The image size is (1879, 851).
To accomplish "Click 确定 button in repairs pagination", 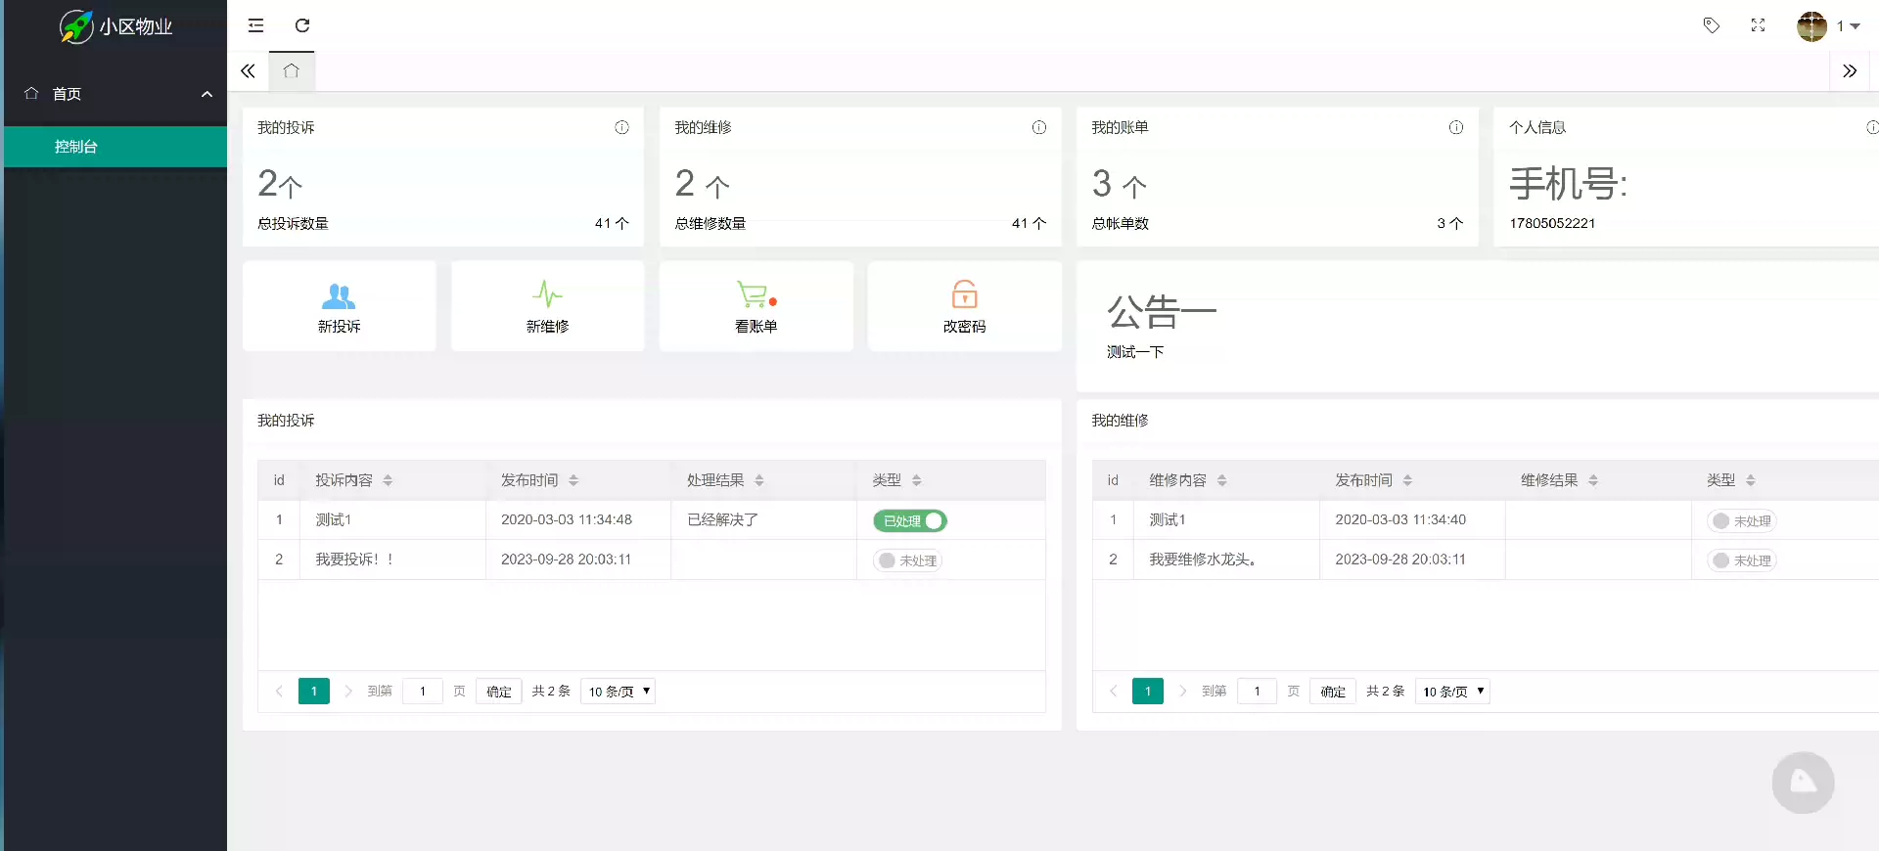I will point(1333,692).
